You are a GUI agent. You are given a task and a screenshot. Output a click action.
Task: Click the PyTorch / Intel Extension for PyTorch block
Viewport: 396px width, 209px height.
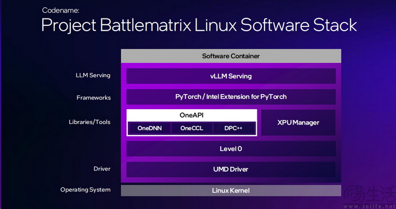pyautogui.click(x=231, y=97)
